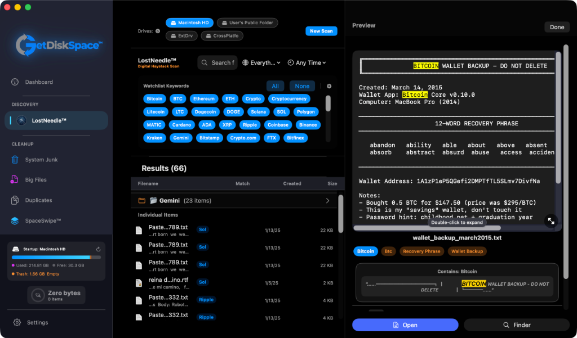Sort results by Size column

pos(332,183)
